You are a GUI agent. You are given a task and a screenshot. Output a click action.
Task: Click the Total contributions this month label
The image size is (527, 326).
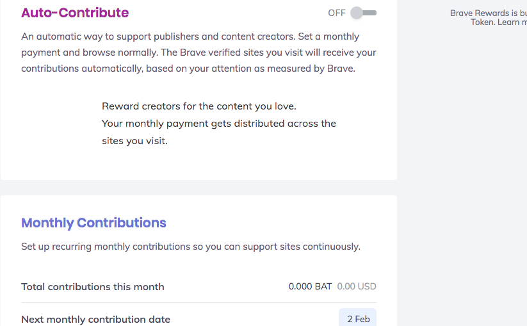click(x=93, y=287)
